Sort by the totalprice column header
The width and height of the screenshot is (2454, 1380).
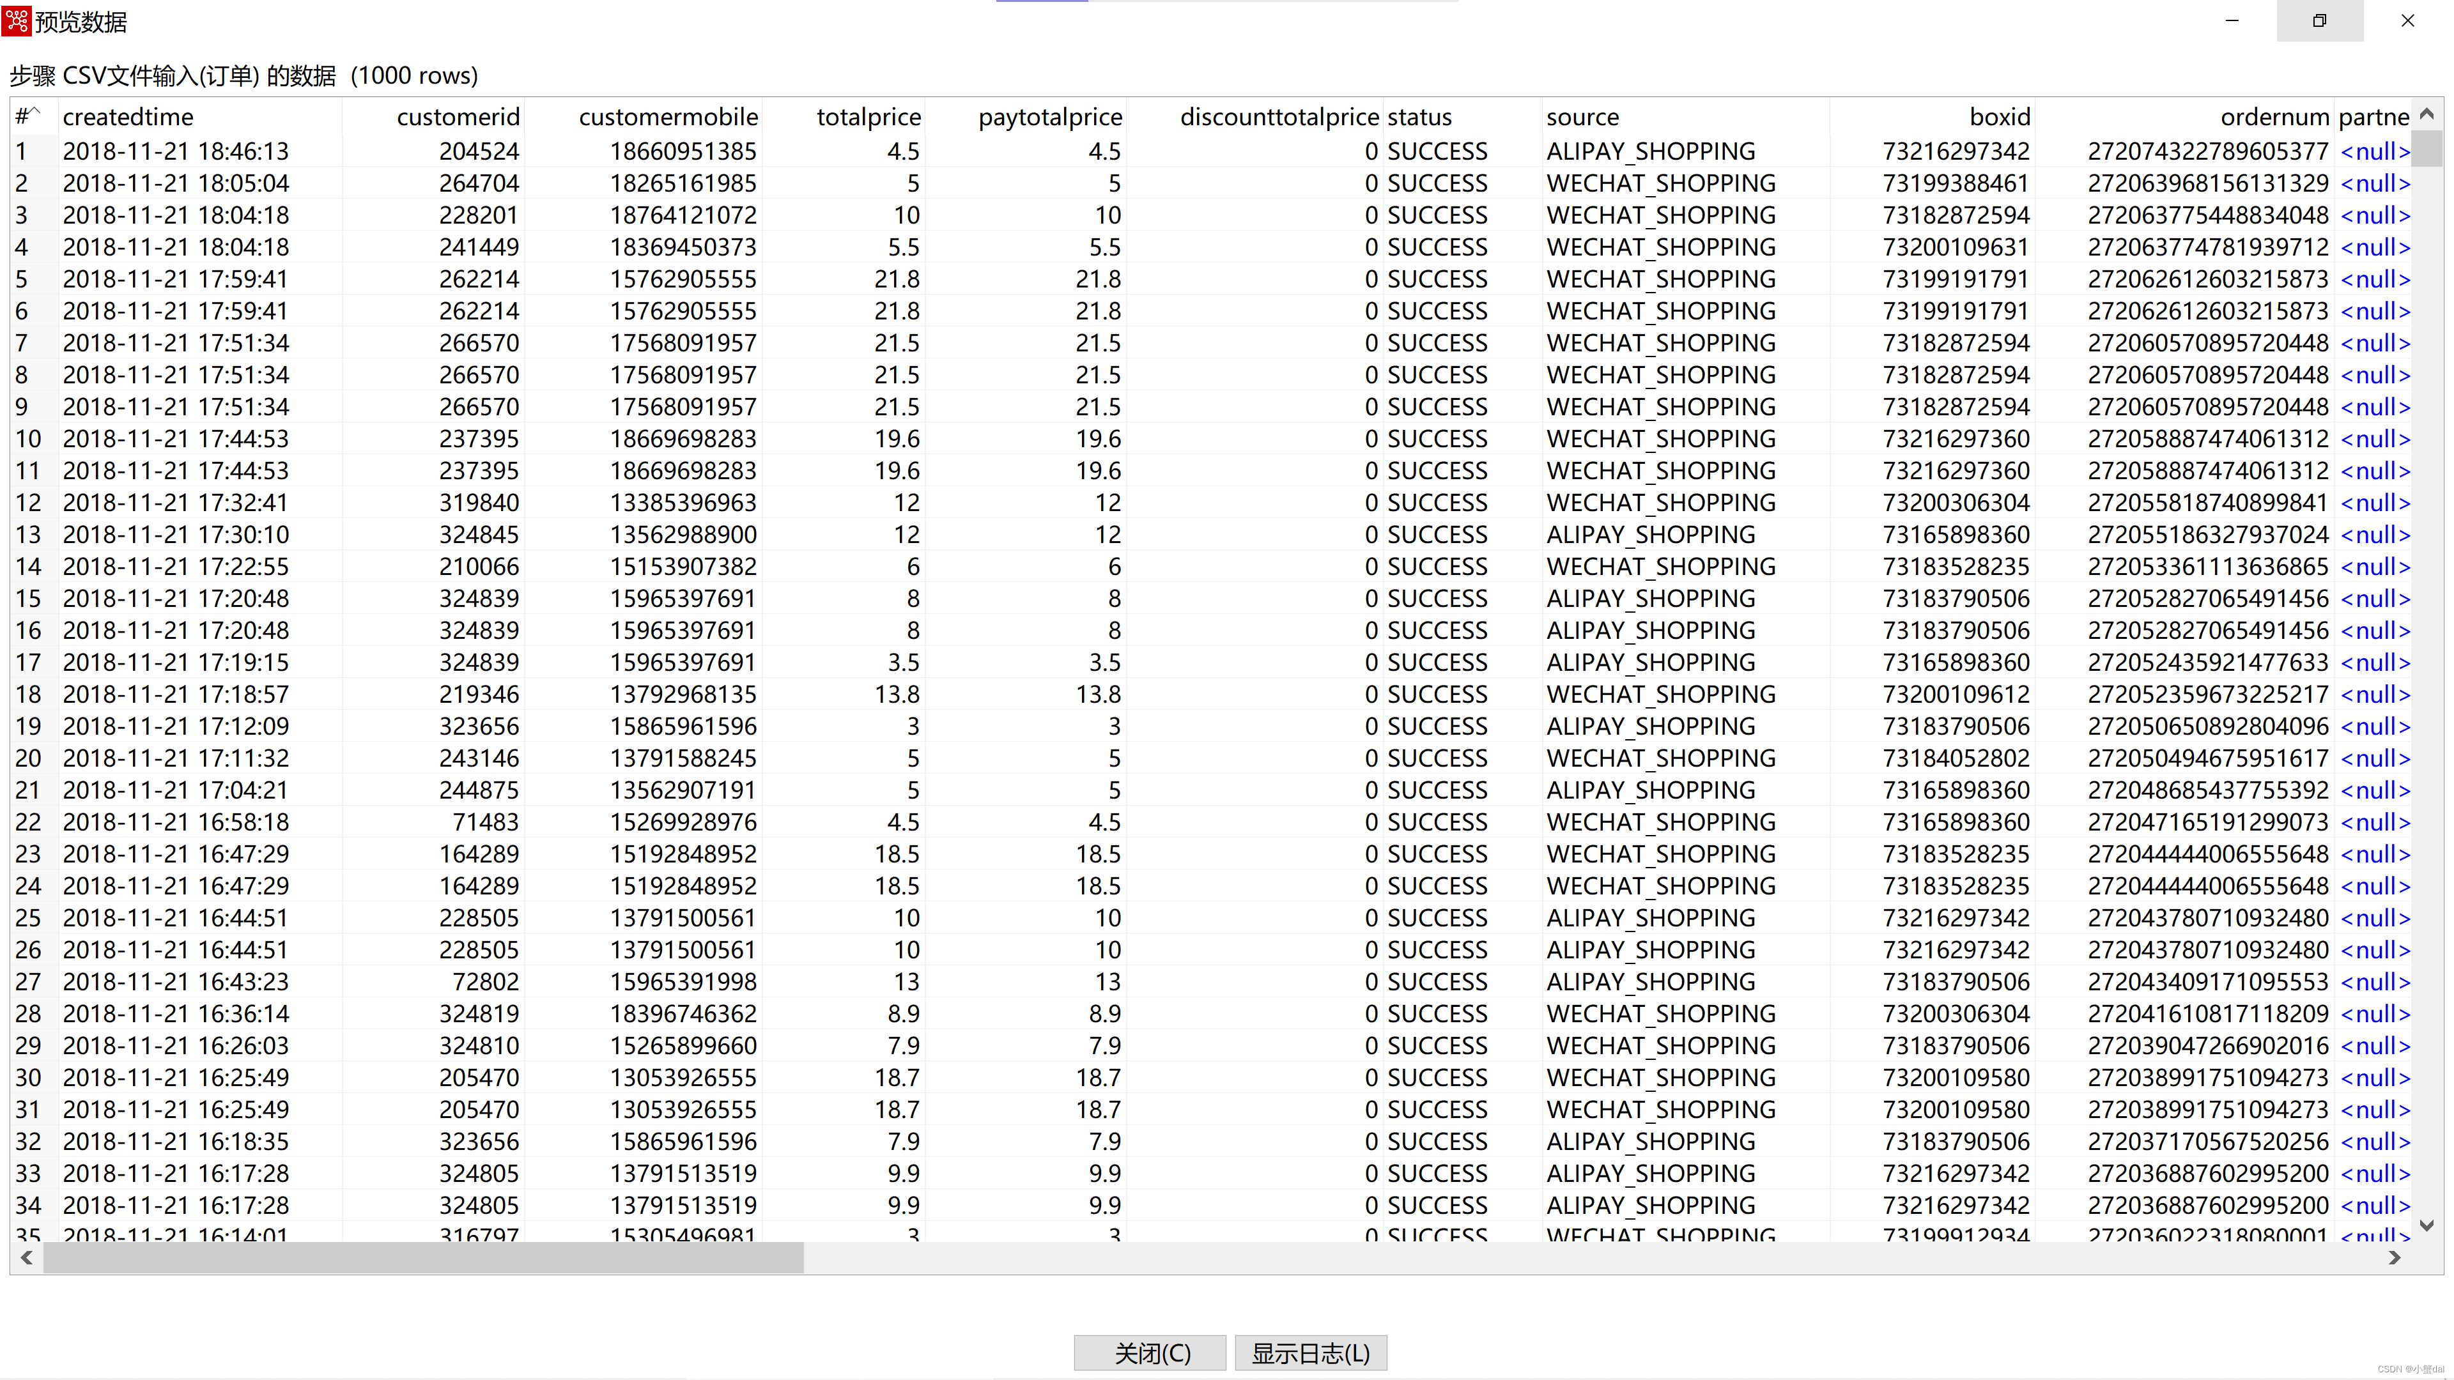click(x=868, y=117)
